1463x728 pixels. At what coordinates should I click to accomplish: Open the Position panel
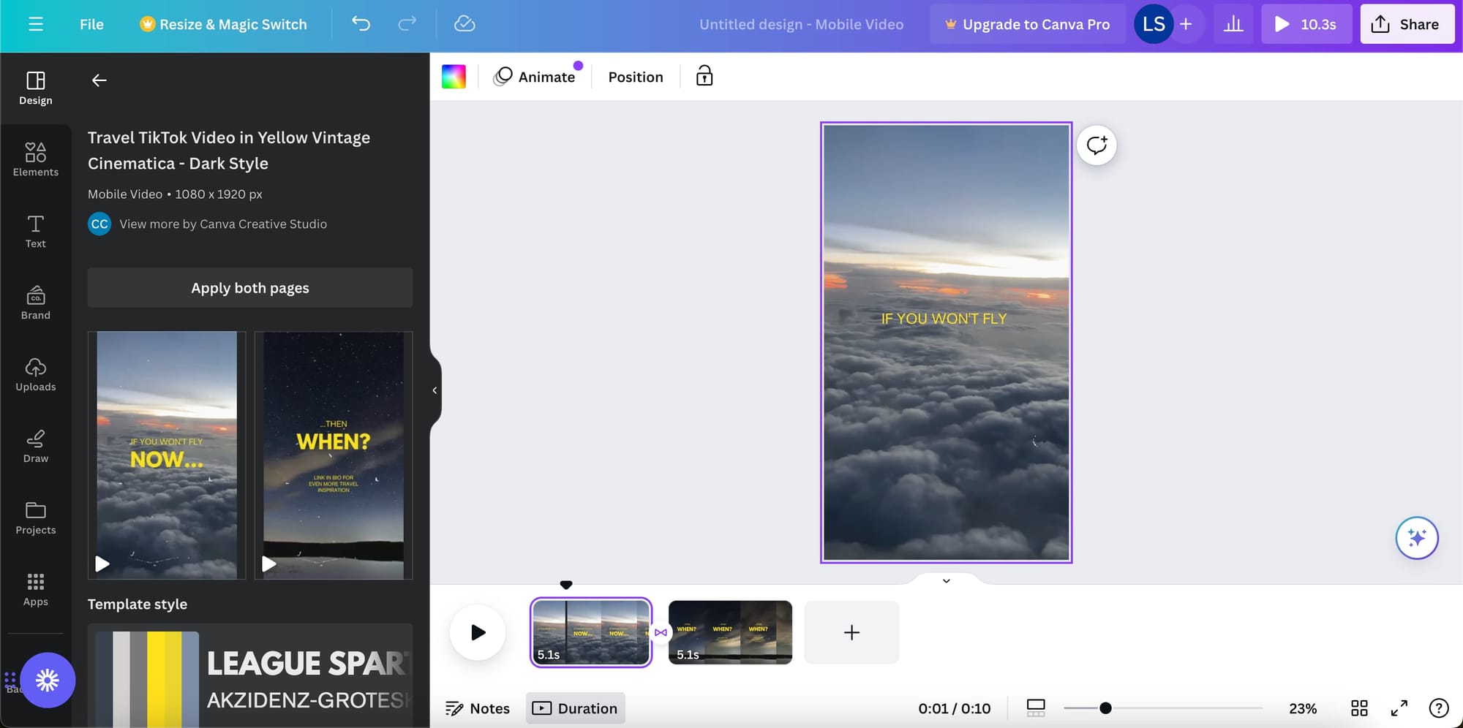[x=636, y=77]
